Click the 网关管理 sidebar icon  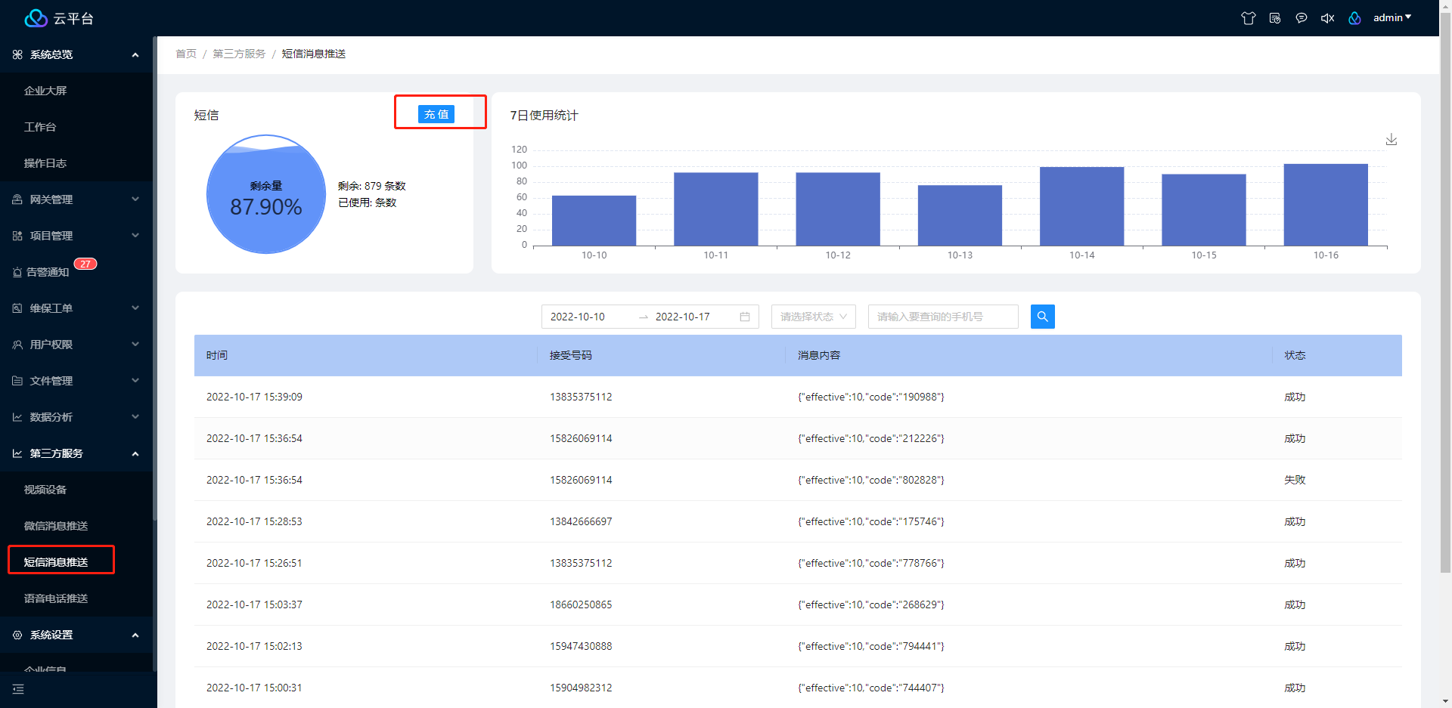coord(17,199)
